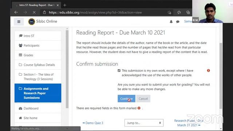
Task: Click the required-field icon beside the checkbox
Action: pyautogui.click(x=209, y=71)
